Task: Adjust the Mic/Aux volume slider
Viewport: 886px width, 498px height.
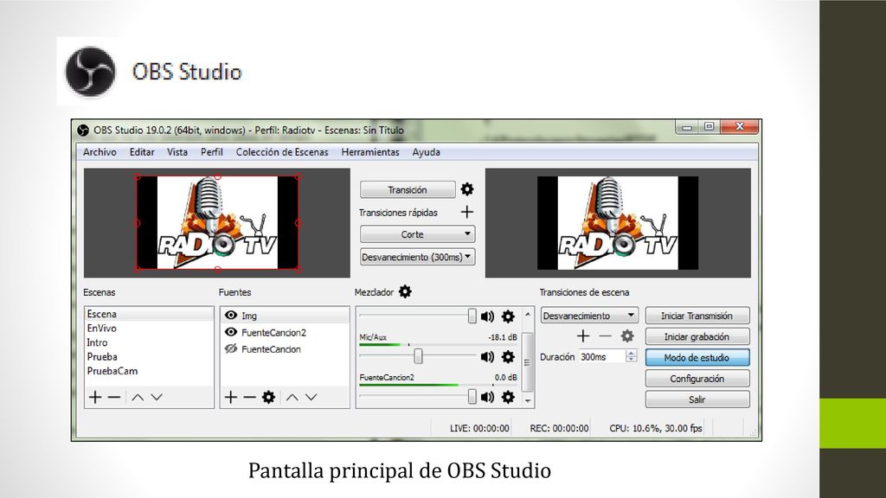Action: point(418,356)
